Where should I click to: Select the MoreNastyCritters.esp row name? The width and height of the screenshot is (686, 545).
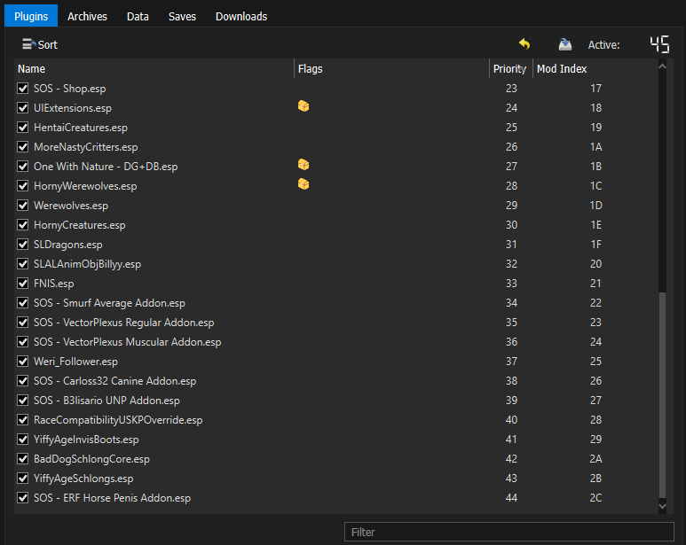tap(86, 147)
